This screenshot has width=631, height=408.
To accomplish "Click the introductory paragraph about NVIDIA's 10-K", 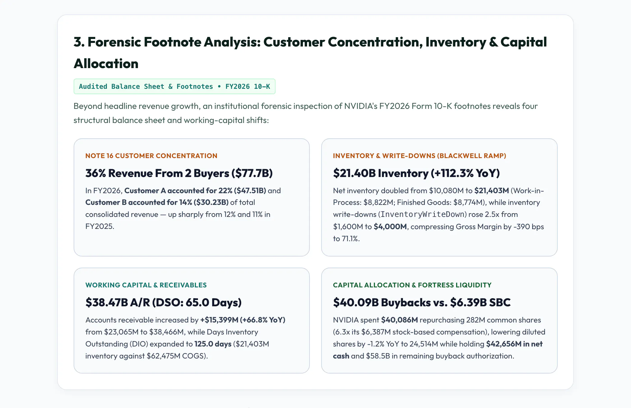I will click(306, 113).
